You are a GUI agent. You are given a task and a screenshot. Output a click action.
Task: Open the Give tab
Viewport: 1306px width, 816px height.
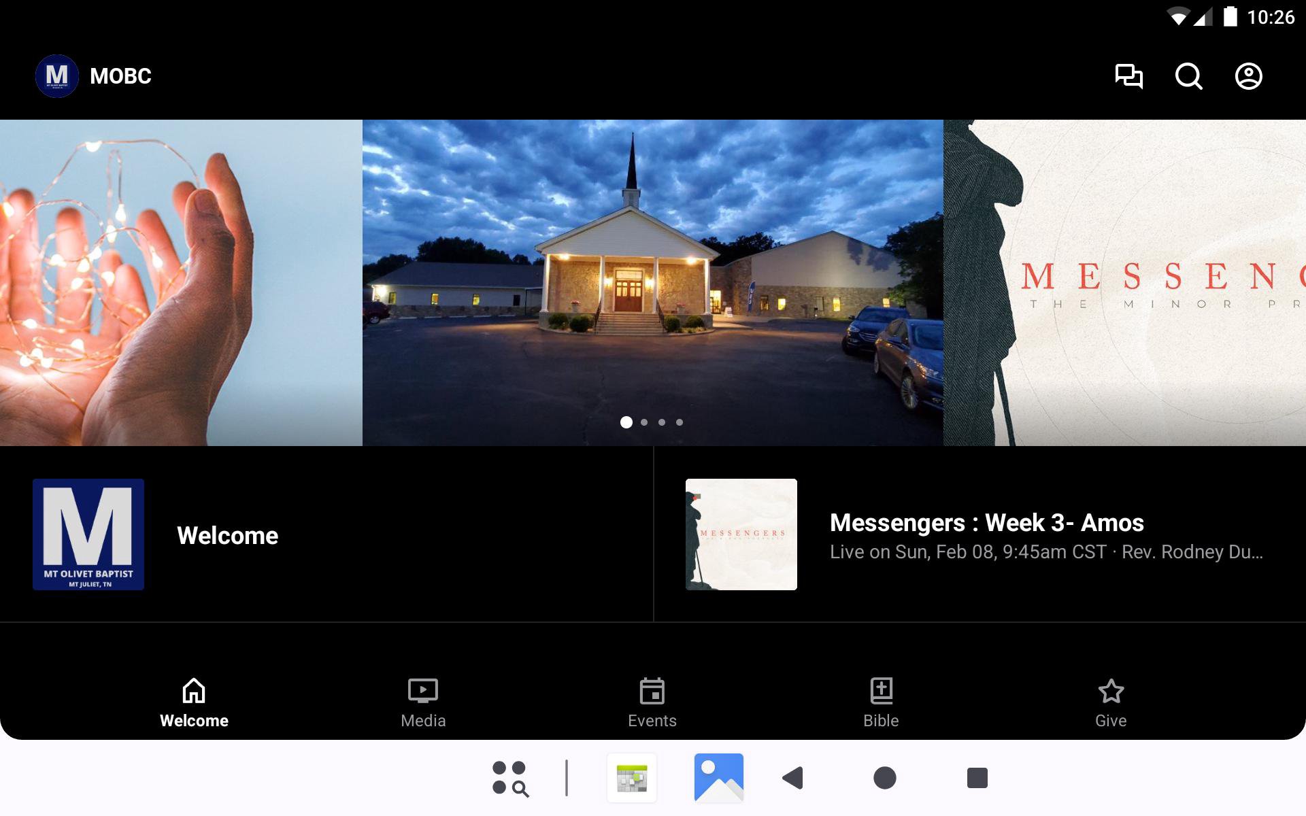(1110, 703)
